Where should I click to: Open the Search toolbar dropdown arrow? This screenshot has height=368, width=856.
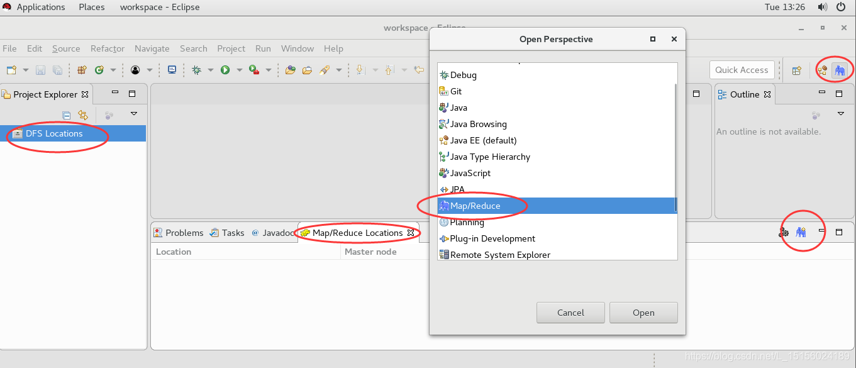[x=338, y=70]
